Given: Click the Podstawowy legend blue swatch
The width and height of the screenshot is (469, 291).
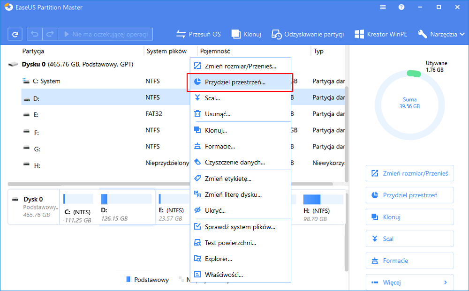Looking at the screenshot, I should tap(129, 279).
